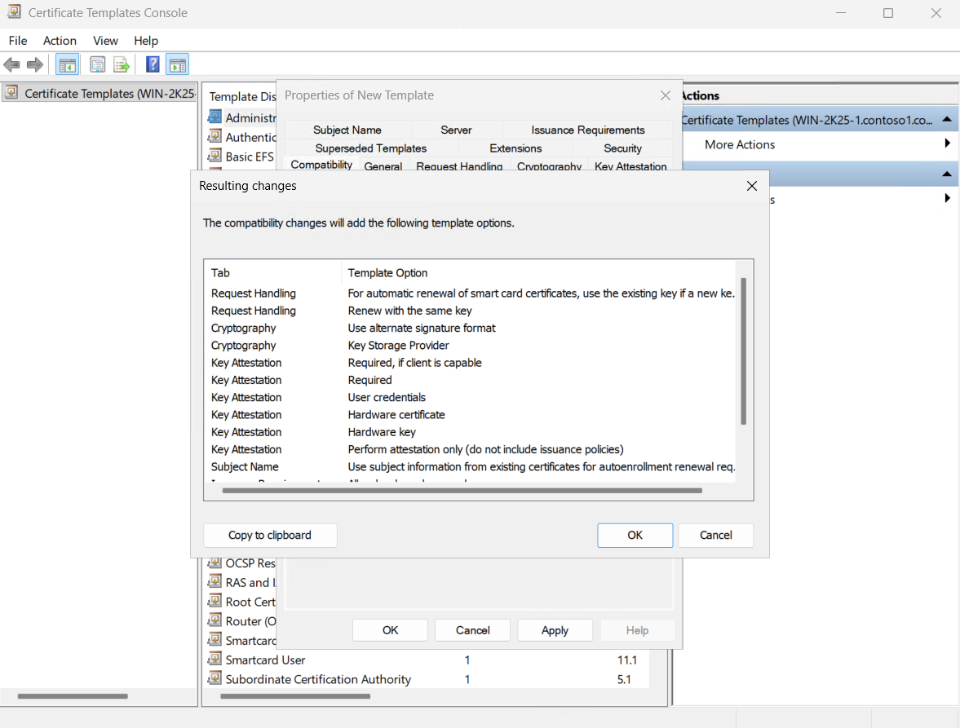Image resolution: width=960 pixels, height=728 pixels.
Task: Click Cancel in Resulting changes dialog
Action: coord(715,536)
